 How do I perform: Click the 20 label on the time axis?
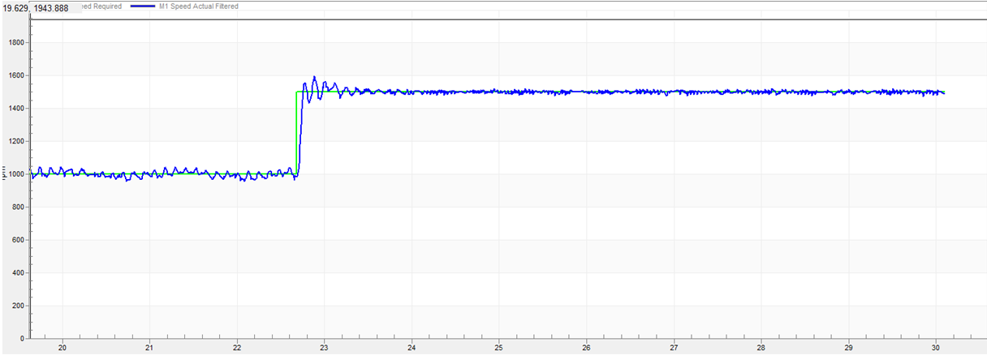(x=62, y=347)
